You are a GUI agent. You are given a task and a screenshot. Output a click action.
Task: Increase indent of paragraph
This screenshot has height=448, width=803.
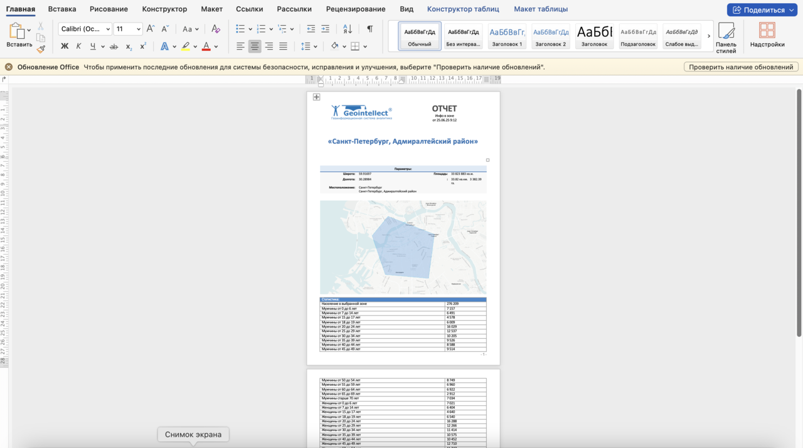coord(325,29)
